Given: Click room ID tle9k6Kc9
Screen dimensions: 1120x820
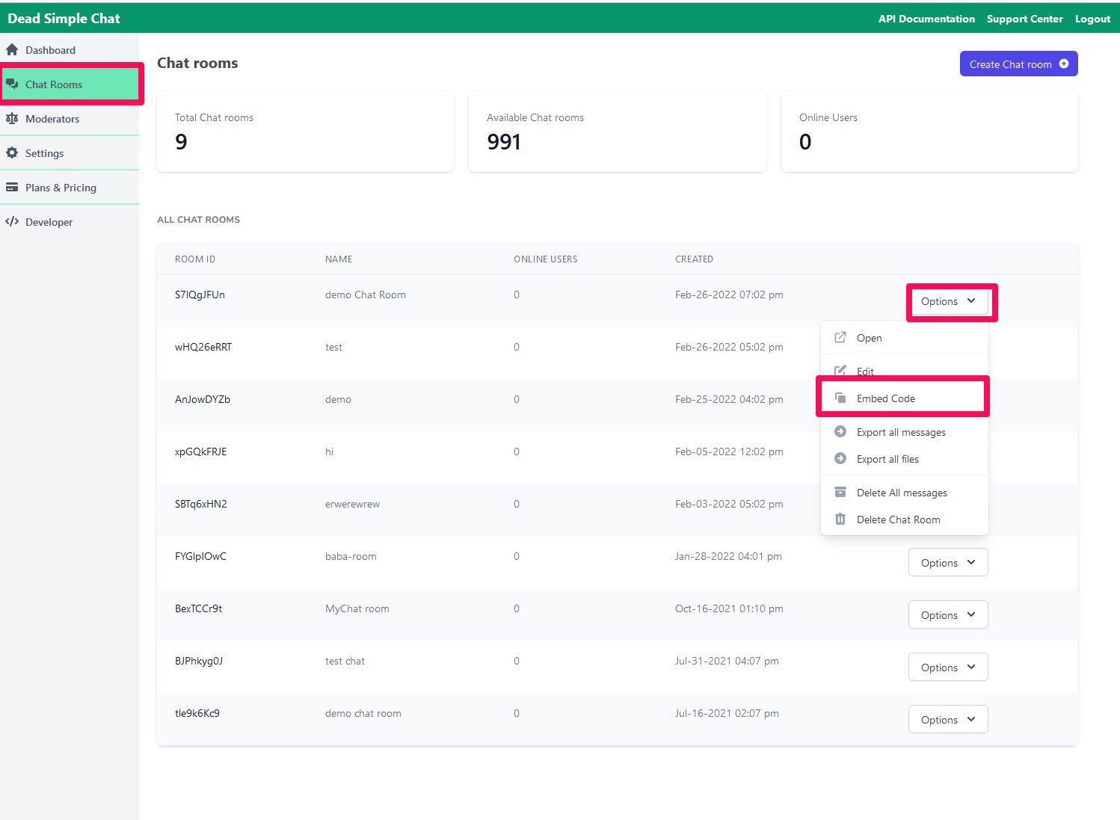Looking at the screenshot, I should (197, 713).
